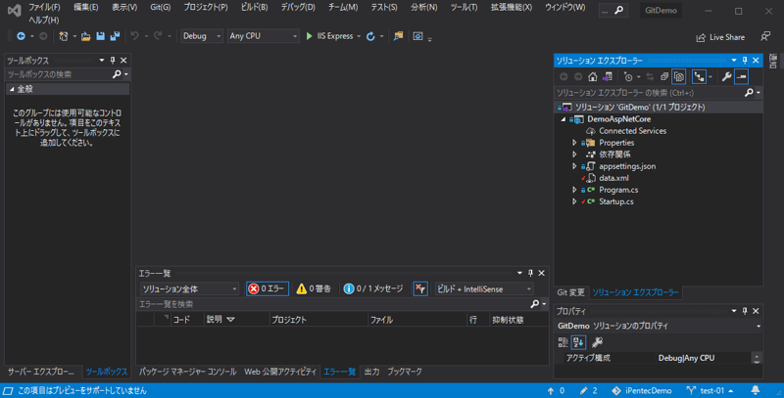Click the Save floppy disk icon
The image size is (784, 398).
tap(101, 36)
